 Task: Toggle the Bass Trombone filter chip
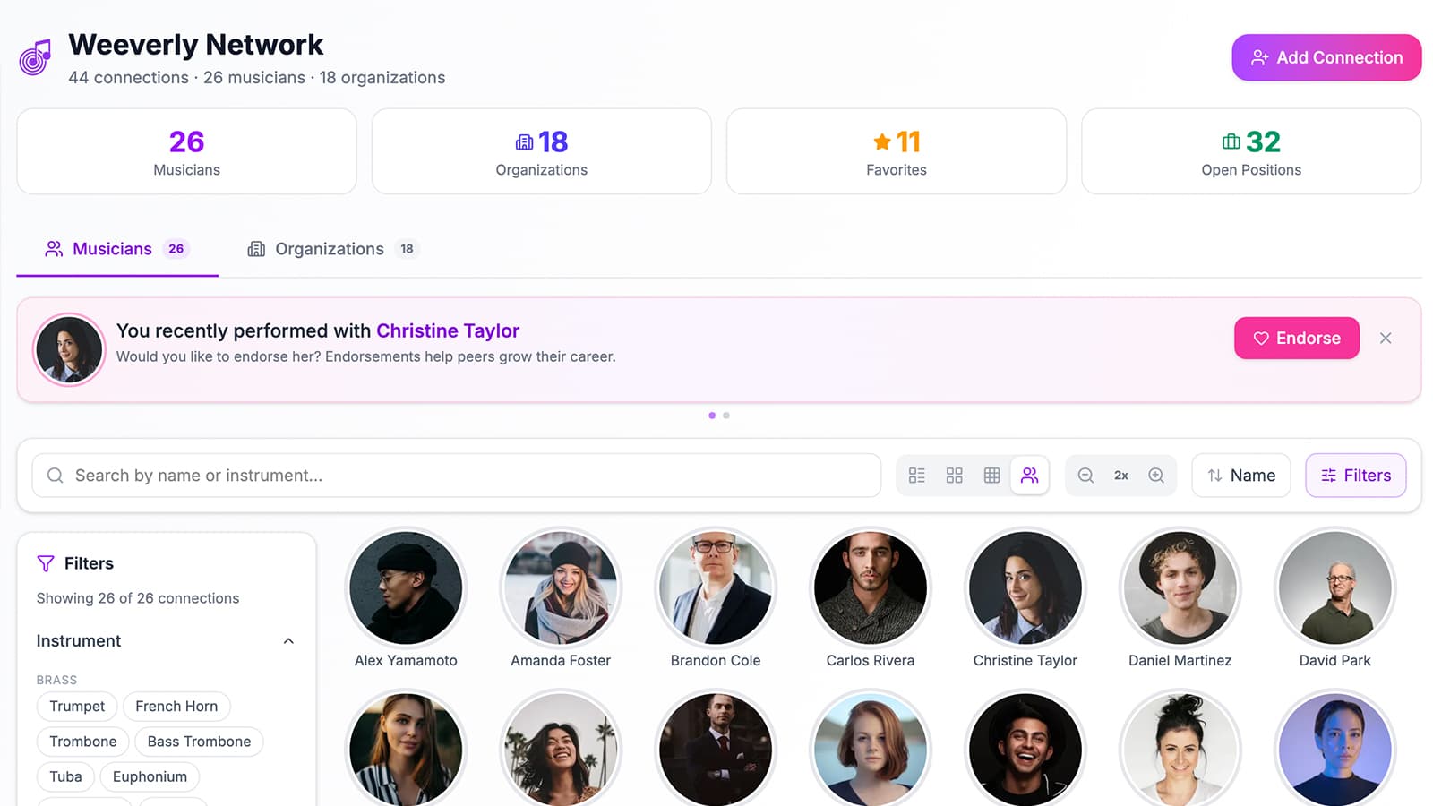[x=199, y=742]
